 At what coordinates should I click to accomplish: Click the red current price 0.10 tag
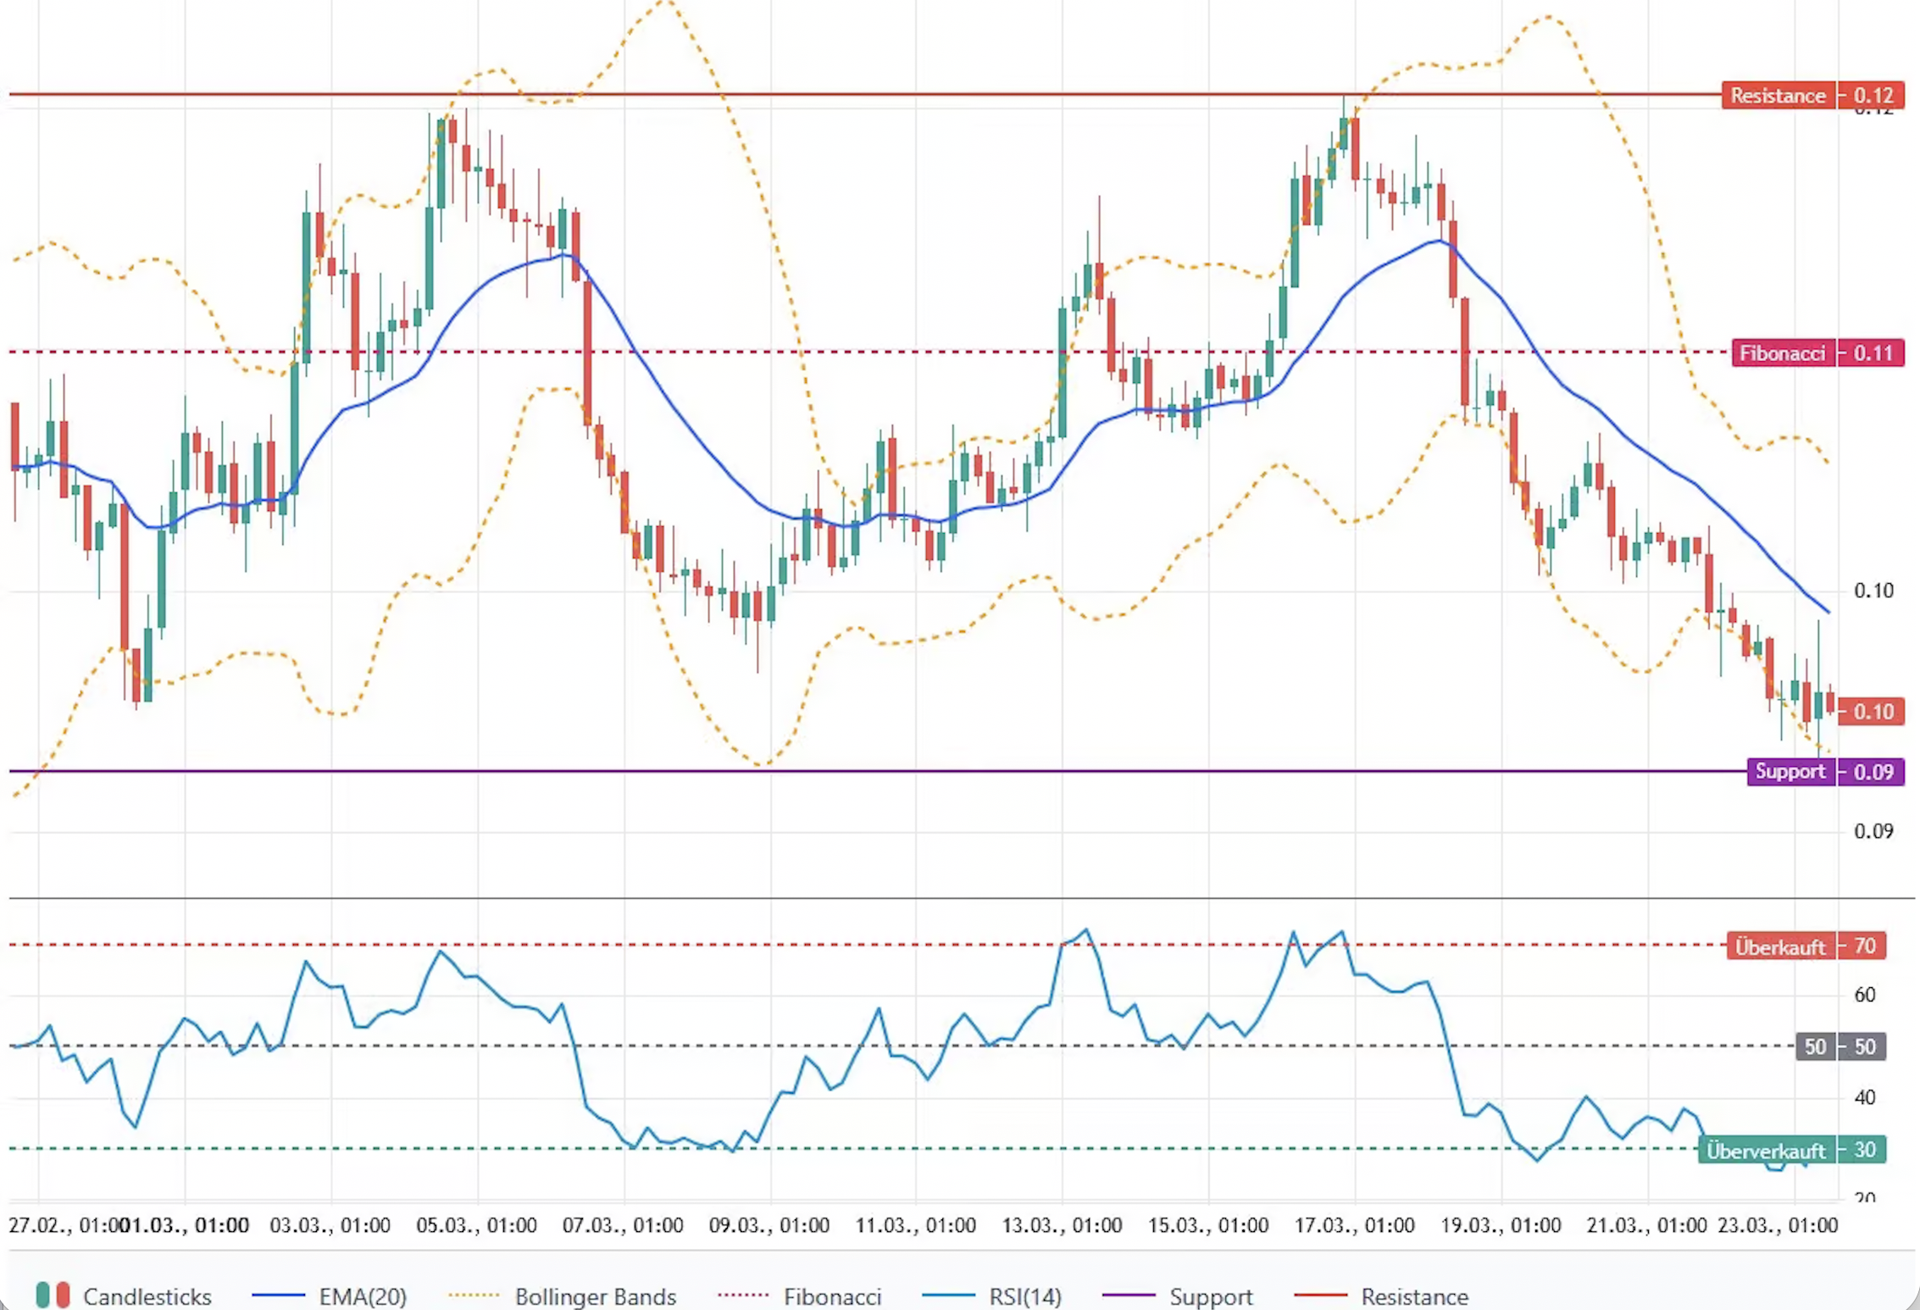1872,711
